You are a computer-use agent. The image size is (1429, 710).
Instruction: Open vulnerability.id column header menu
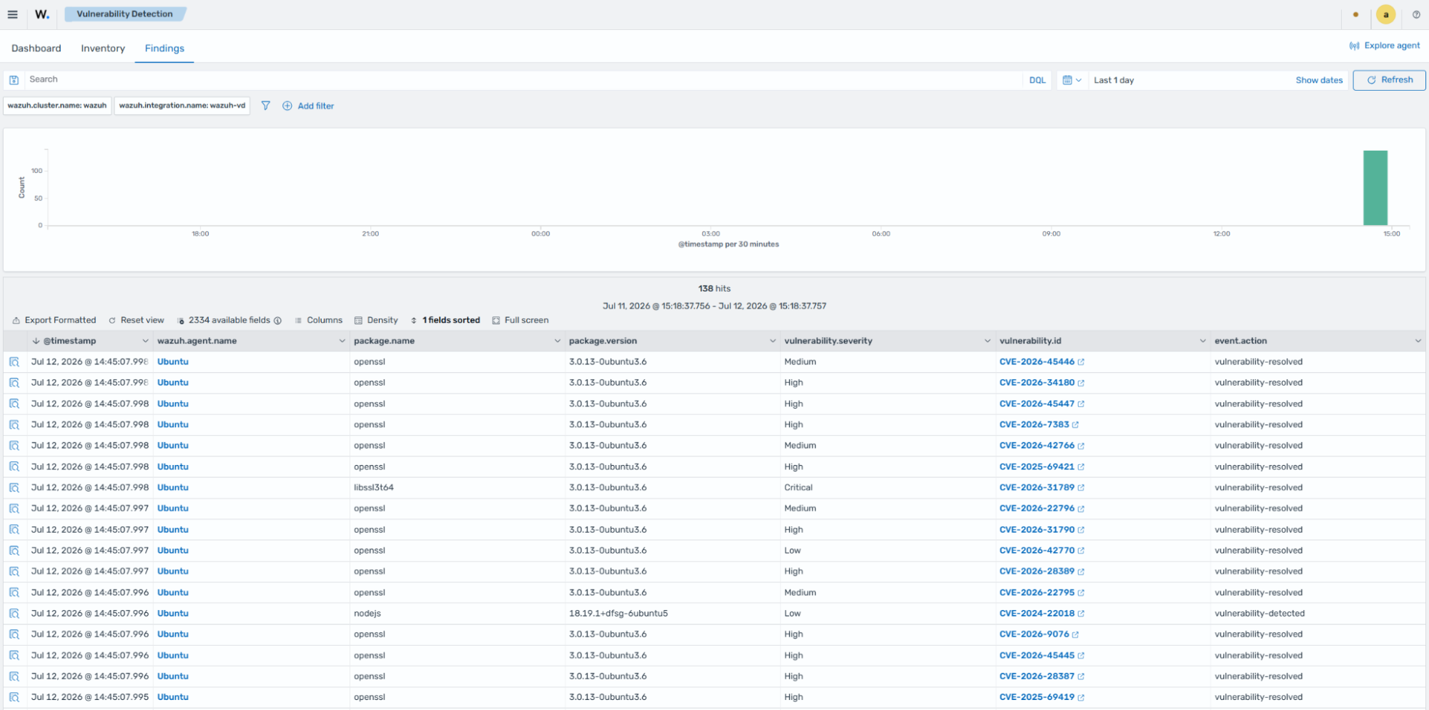coord(1202,341)
